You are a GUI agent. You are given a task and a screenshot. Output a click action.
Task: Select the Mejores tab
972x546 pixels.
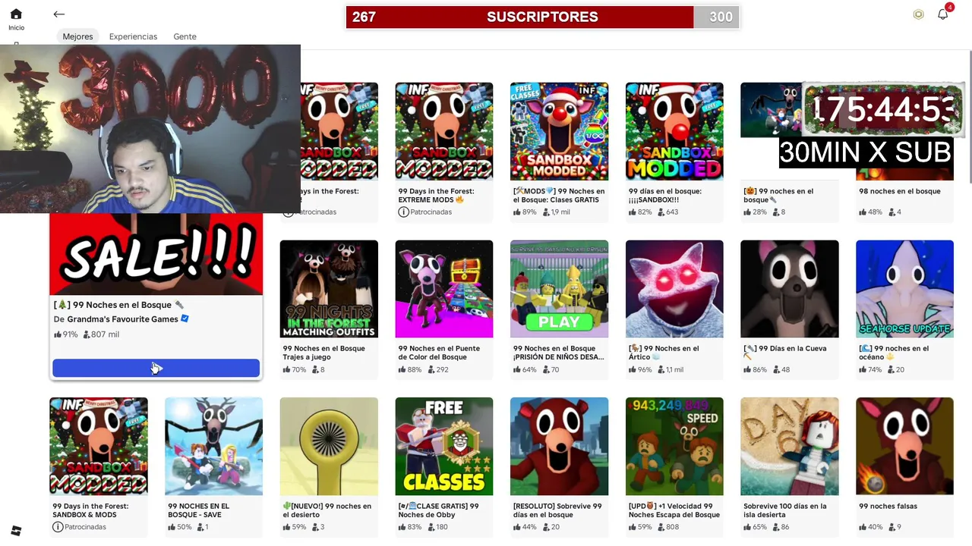[77, 36]
